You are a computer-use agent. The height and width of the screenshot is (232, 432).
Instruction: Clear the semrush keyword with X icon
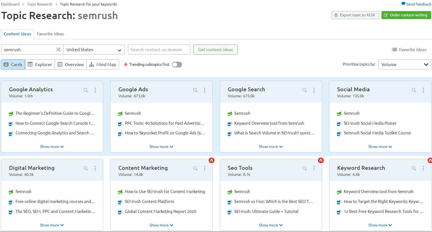59,49
